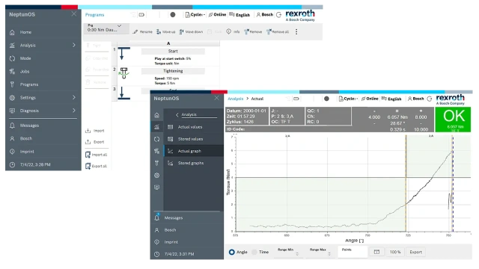Screen dimensions: 479x269
Task: Select the Angle radio button
Action: pyautogui.click(x=232, y=252)
